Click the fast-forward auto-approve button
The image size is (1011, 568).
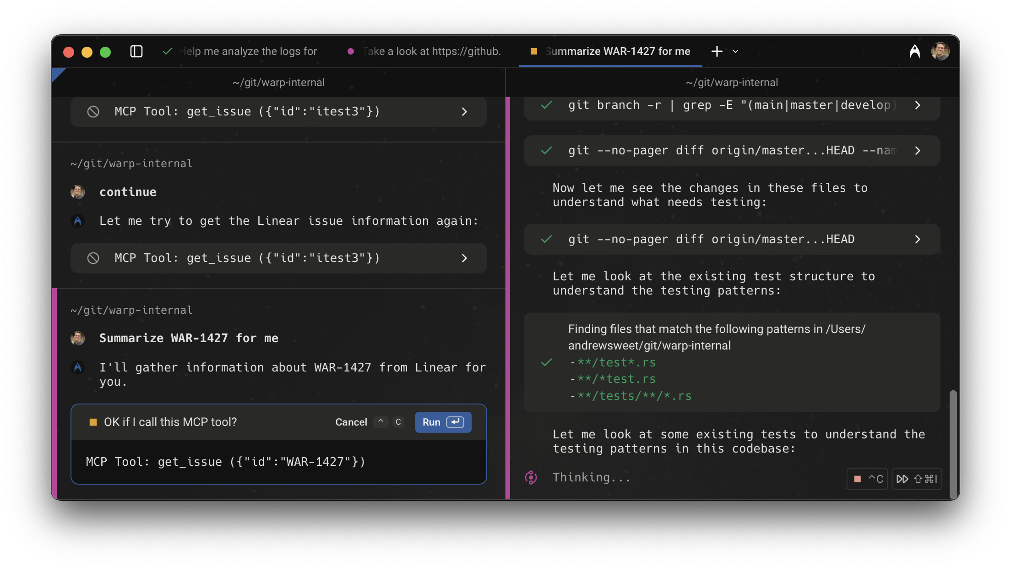[x=917, y=479]
